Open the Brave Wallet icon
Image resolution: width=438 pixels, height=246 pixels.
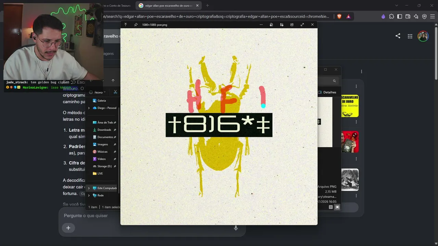(408, 16)
